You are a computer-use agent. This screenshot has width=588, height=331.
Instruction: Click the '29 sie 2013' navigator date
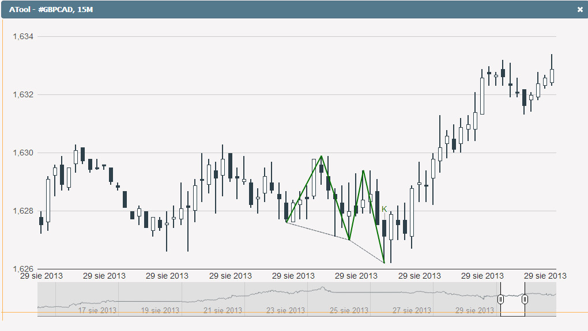[474, 310]
